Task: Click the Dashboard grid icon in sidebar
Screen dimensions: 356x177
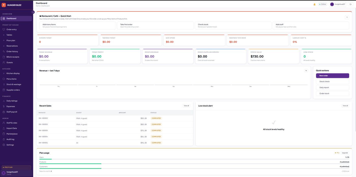Action: tap(4, 18)
